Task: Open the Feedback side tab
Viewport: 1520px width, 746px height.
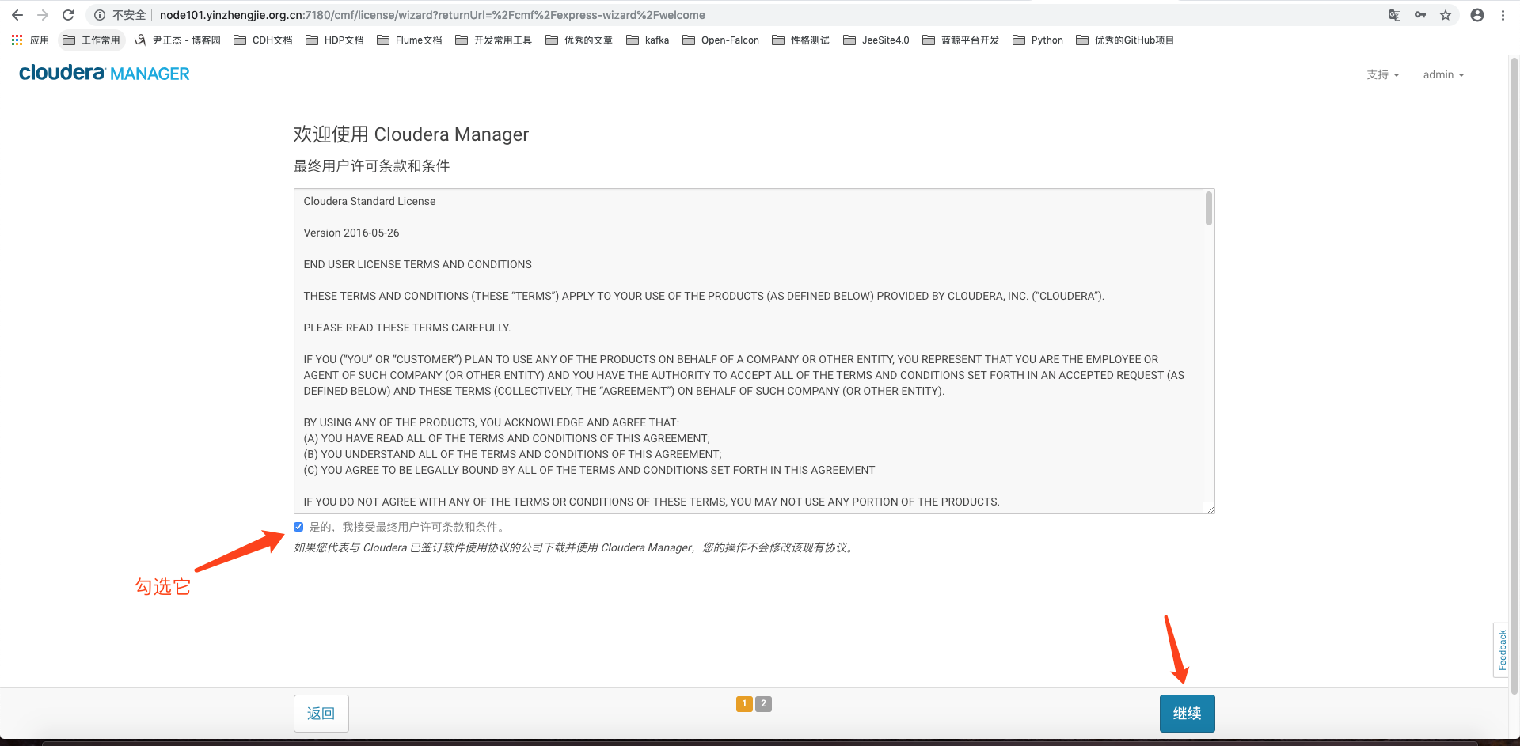Action: point(1502,650)
